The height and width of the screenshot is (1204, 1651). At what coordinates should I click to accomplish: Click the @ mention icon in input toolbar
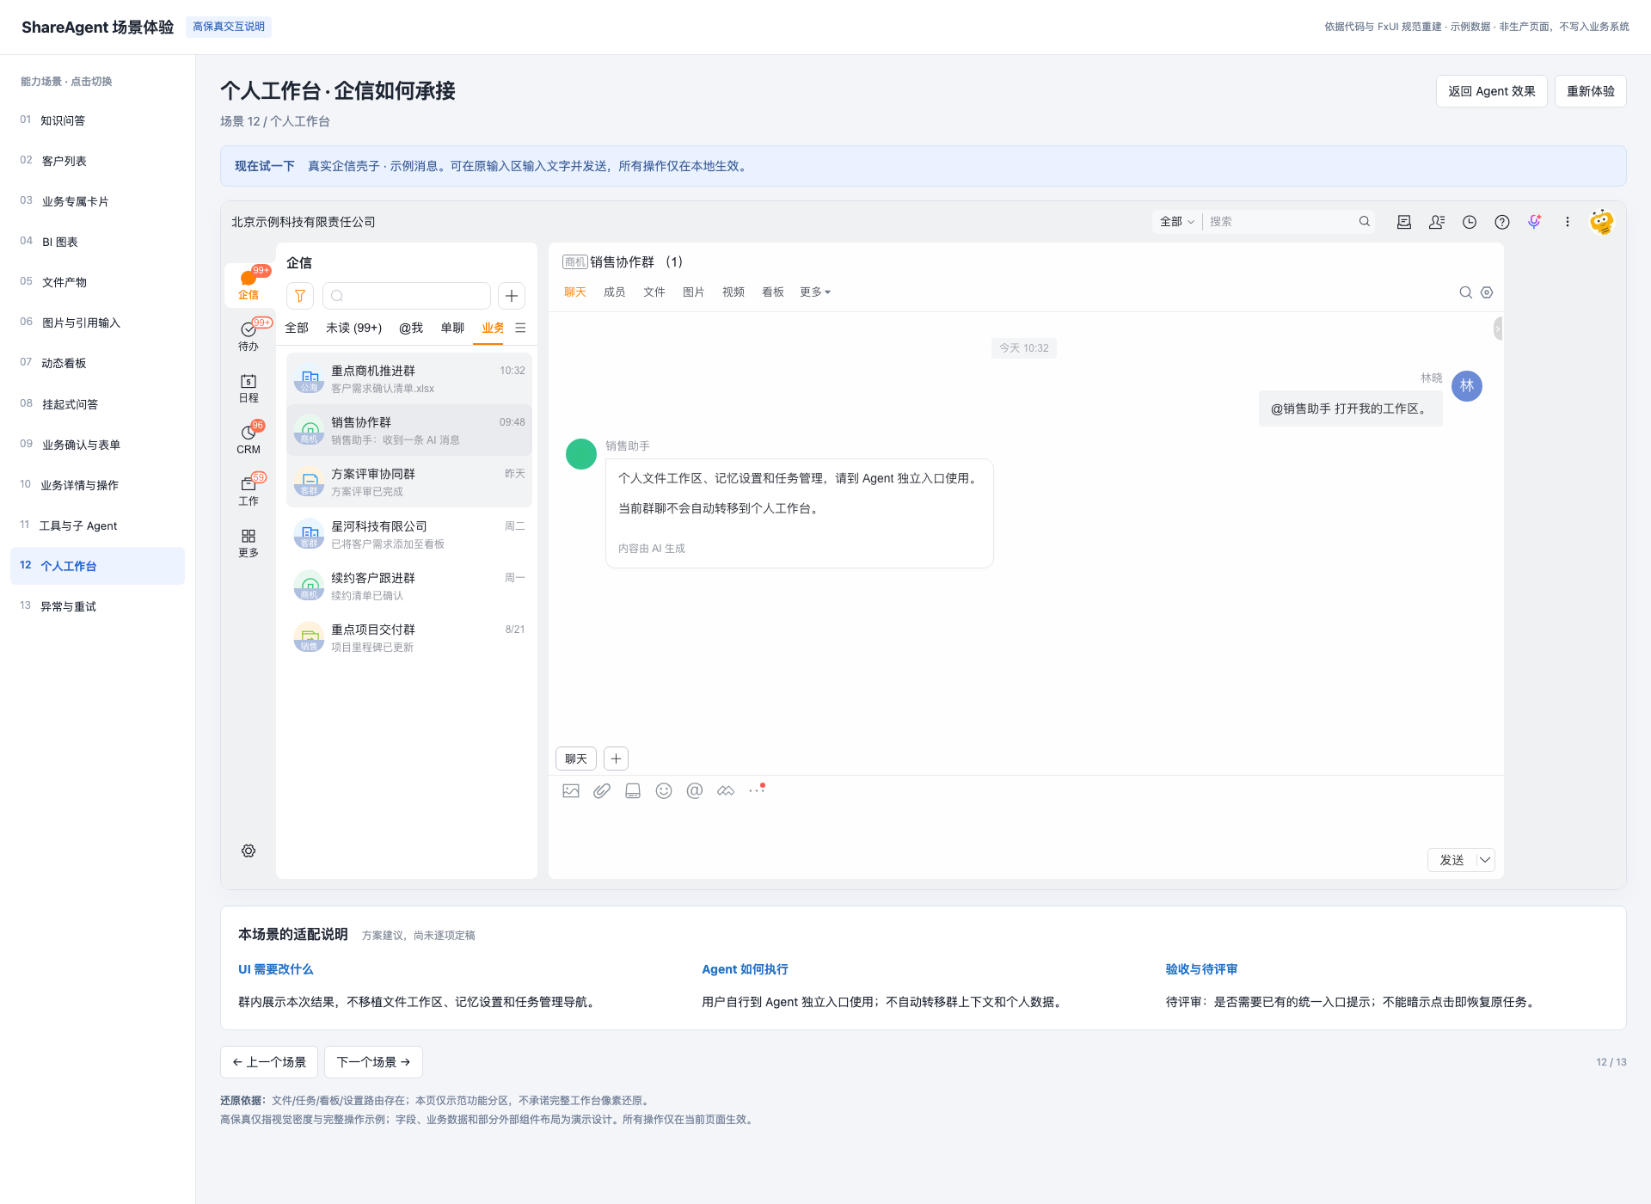point(695,790)
